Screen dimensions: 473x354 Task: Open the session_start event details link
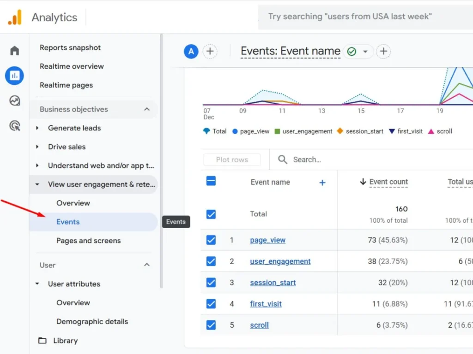pos(273,283)
